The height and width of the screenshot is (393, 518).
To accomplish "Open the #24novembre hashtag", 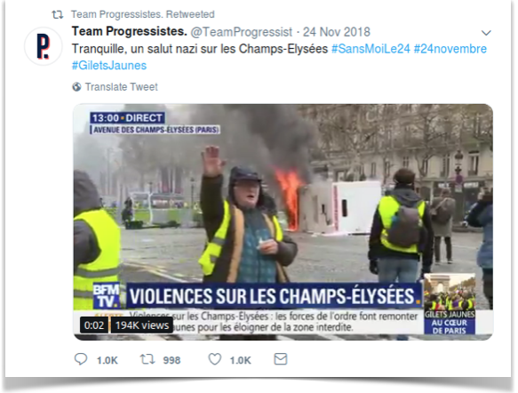I will pyautogui.click(x=450, y=49).
